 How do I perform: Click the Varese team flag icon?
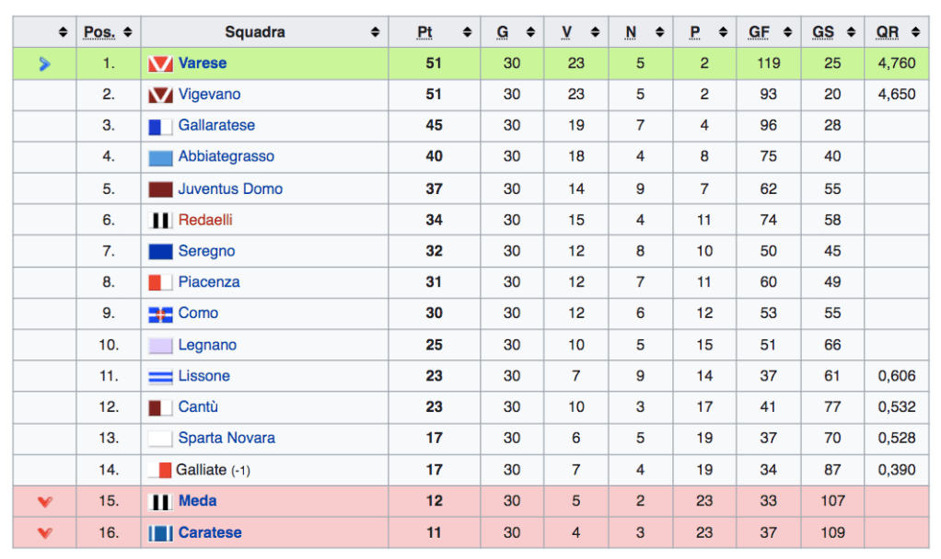coord(160,64)
